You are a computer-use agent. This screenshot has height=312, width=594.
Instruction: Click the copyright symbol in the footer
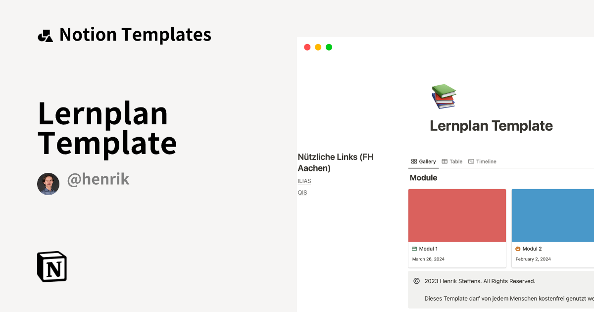pos(416,281)
